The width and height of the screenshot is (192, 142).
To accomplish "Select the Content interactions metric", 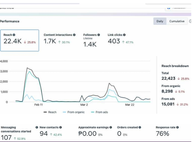I will [x=60, y=39].
